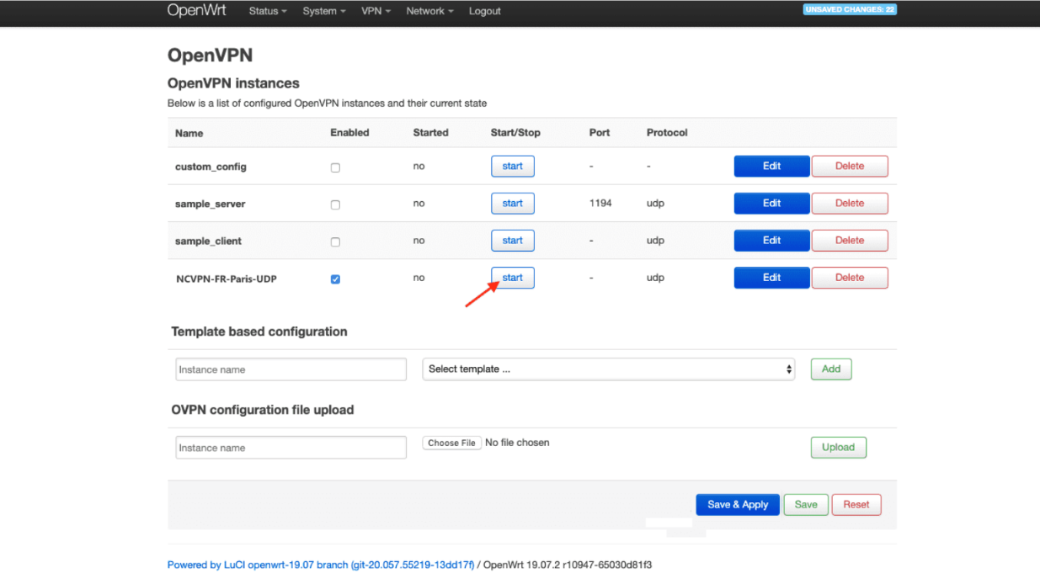Click the Started column header
Viewport: 1040px width, 584px height.
[x=430, y=133]
